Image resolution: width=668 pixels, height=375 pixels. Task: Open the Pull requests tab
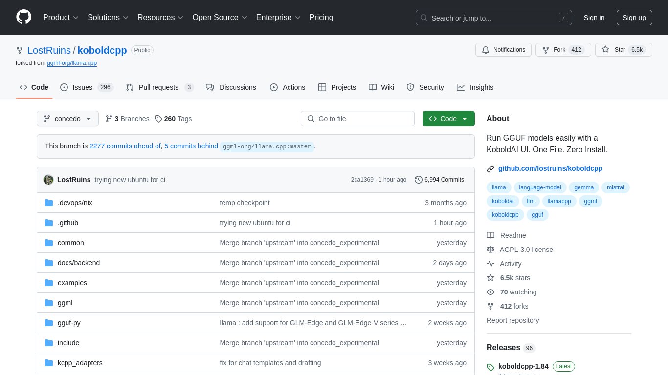tap(159, 87)
